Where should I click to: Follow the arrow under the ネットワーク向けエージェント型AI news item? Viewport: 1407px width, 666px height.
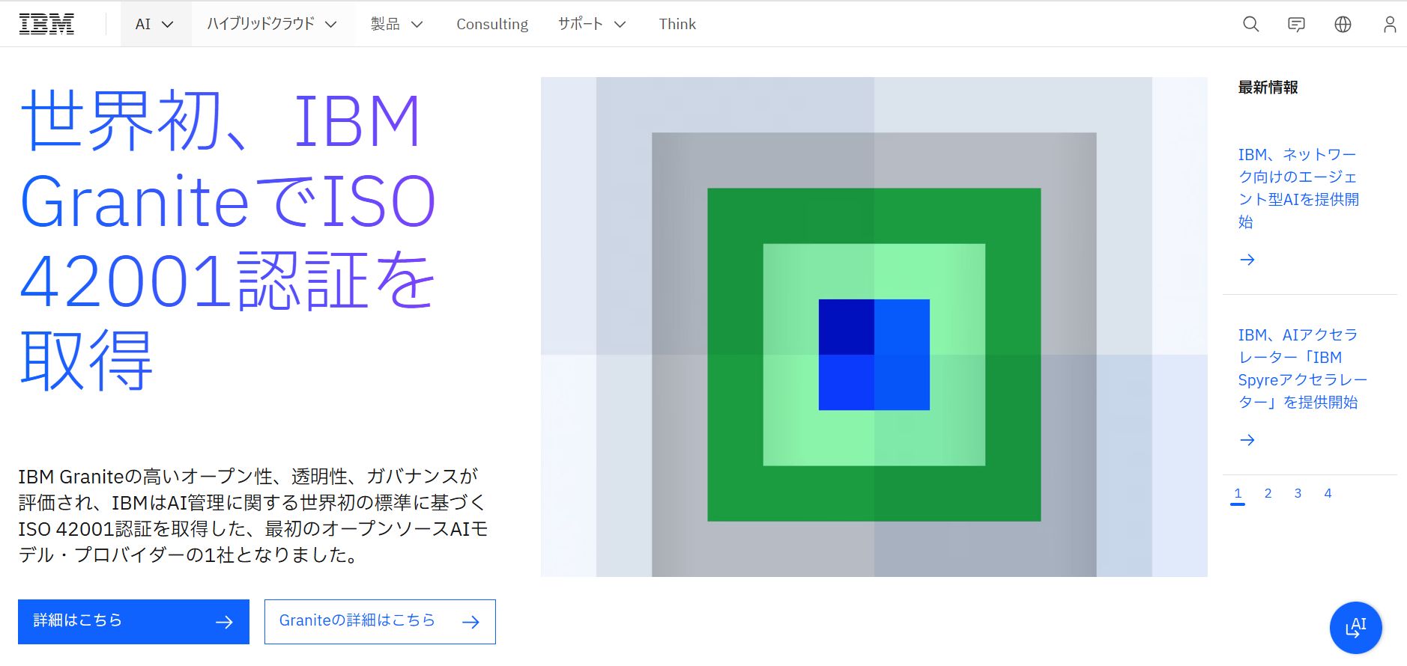click(1247, 260)
